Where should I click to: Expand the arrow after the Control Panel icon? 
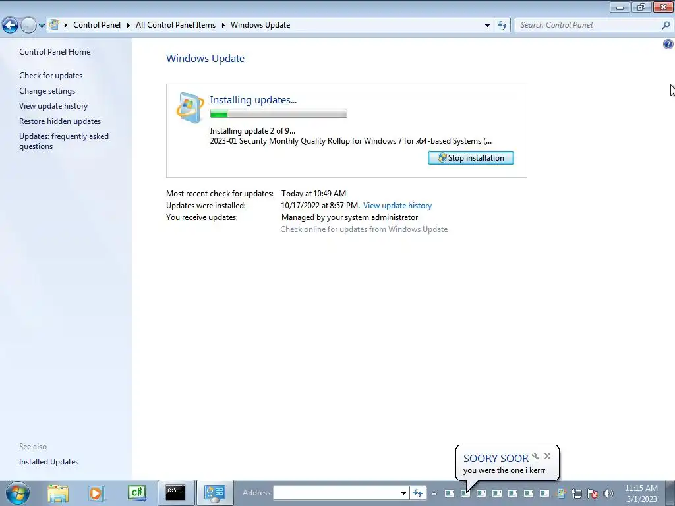(x=66, y=25)
